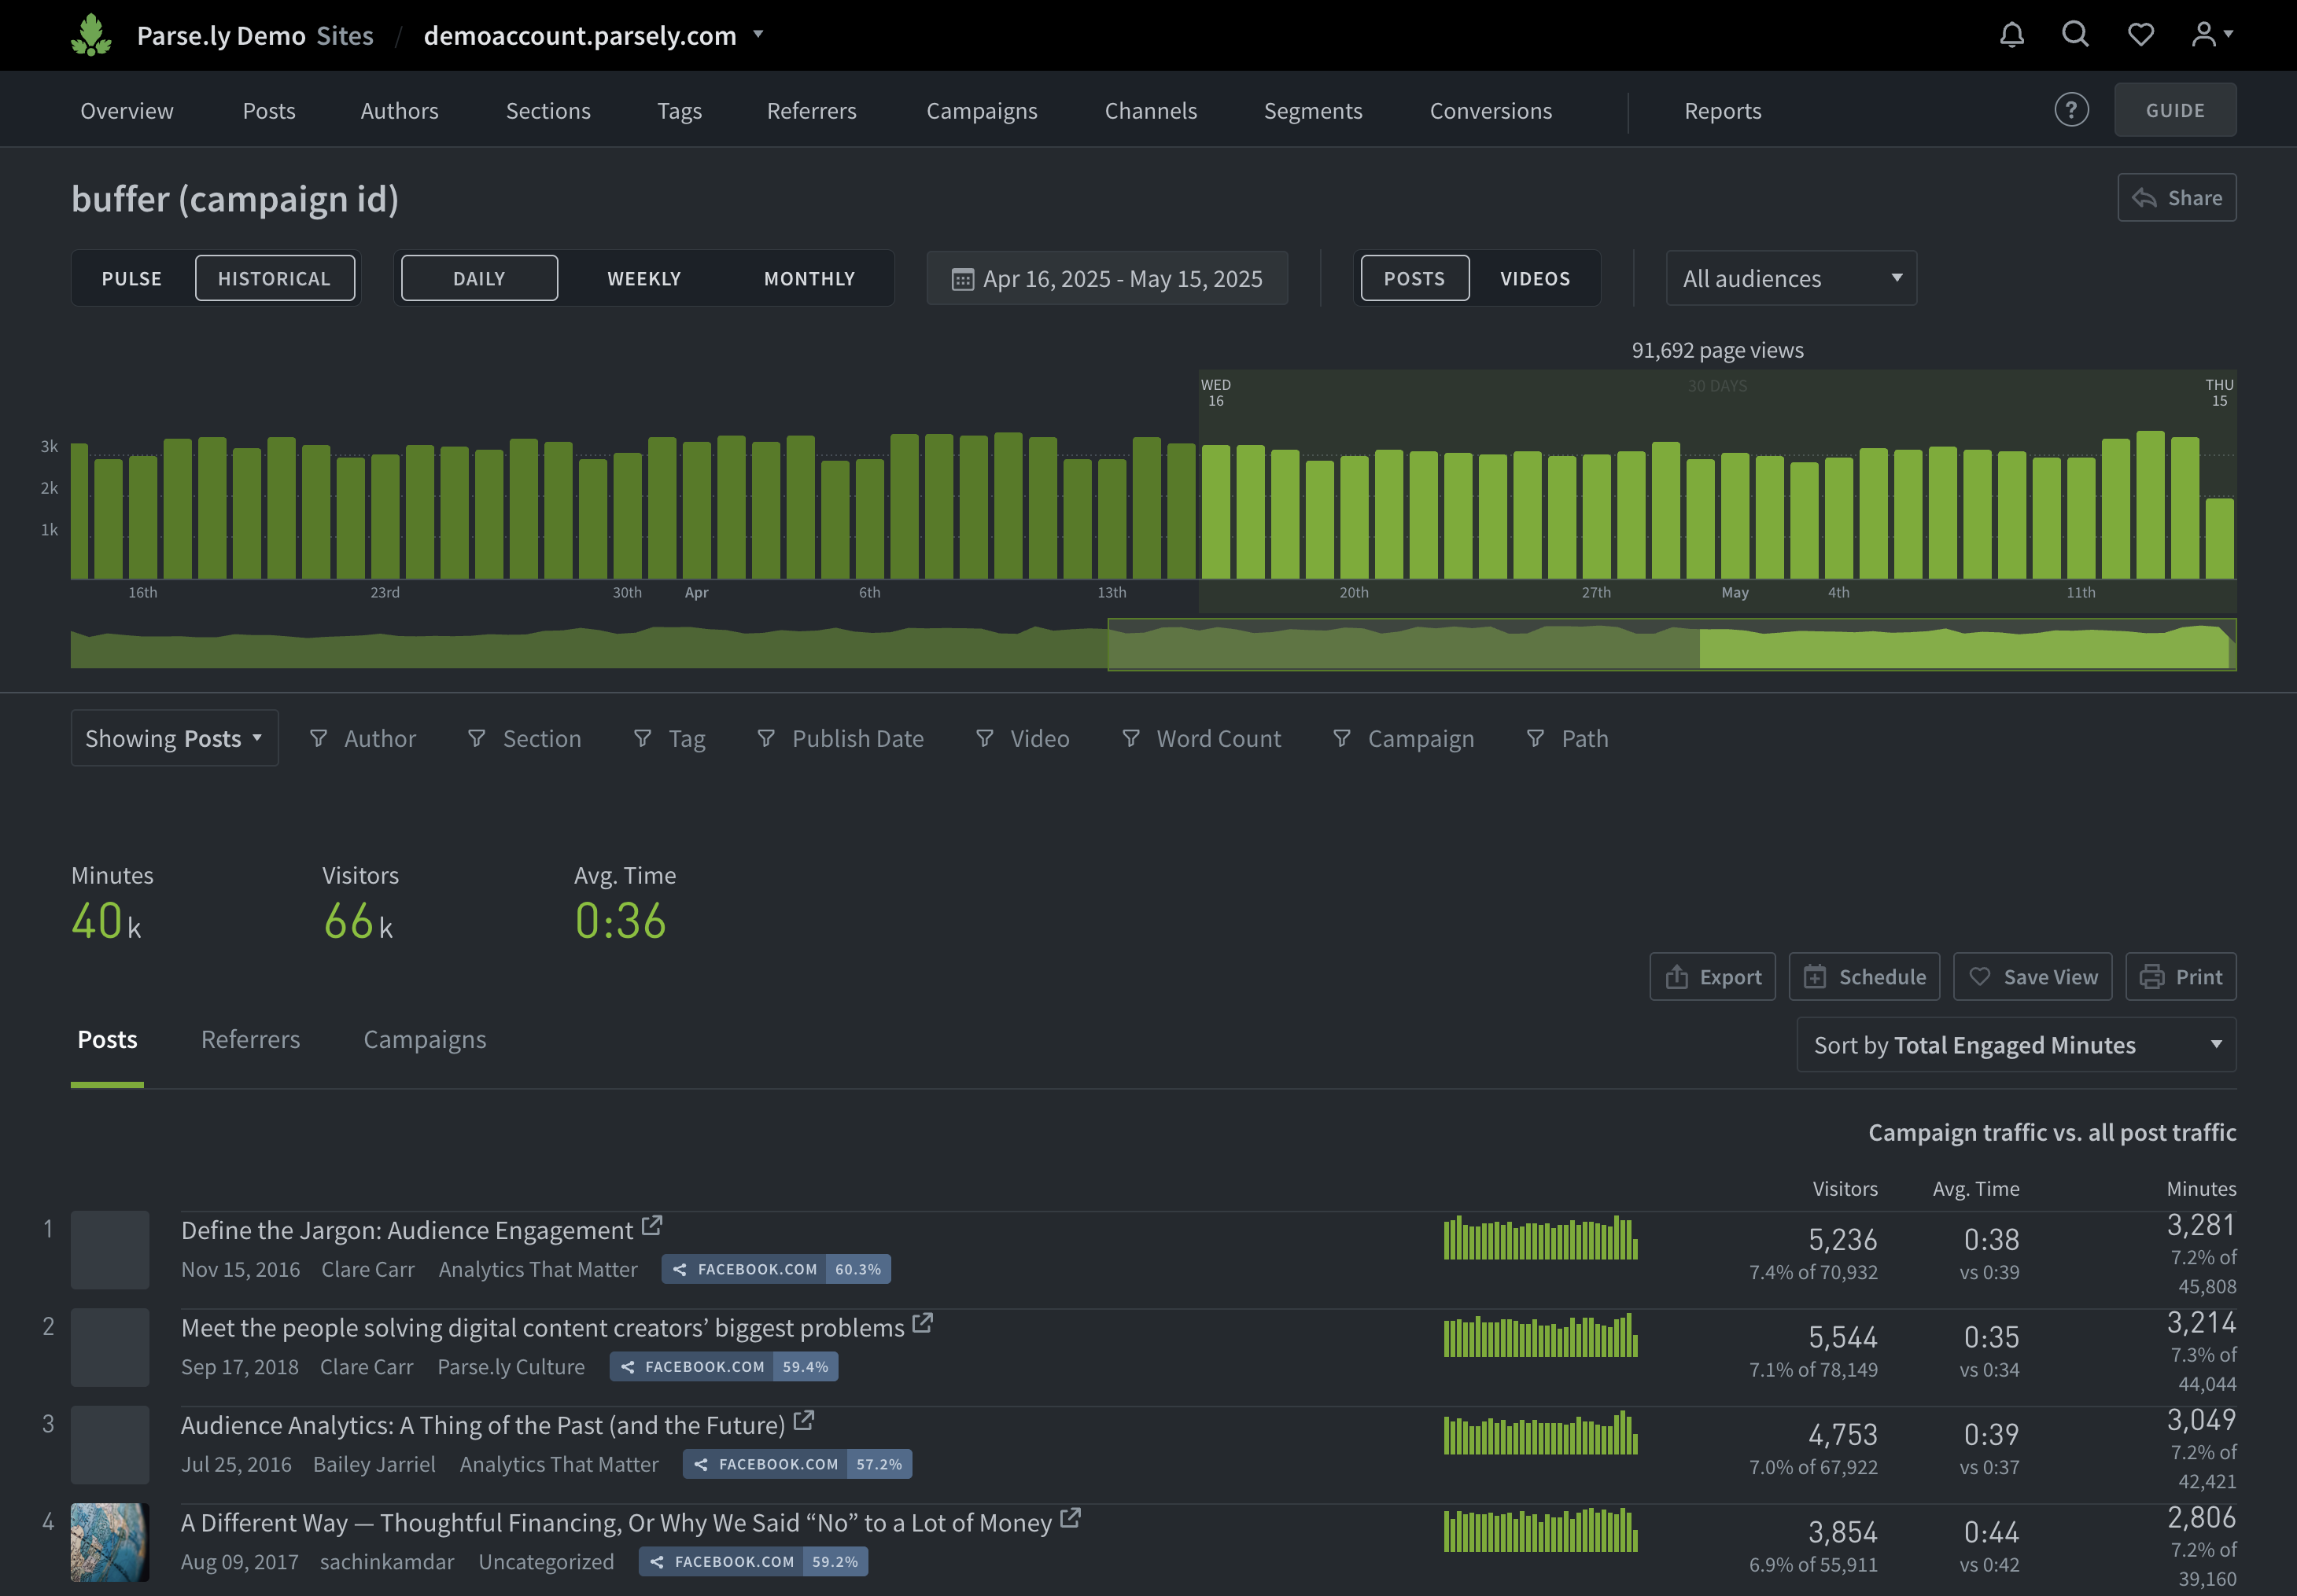Click the Author filter funnel icon
Image resolution: width=2297 pixels, height=1596 pixels.
318,738
